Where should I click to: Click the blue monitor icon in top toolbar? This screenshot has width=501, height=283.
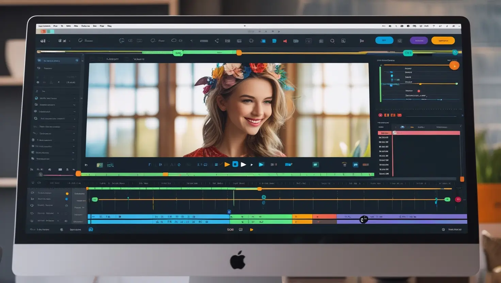coord(263,41)
